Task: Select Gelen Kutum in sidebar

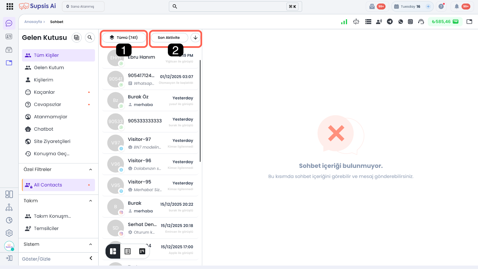Action: pos(49,68)
